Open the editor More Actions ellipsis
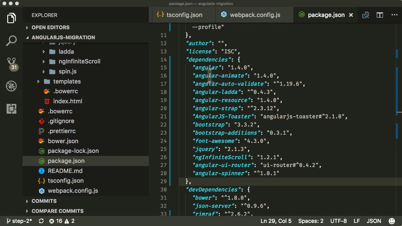402x226 pixels. (394, 15)
